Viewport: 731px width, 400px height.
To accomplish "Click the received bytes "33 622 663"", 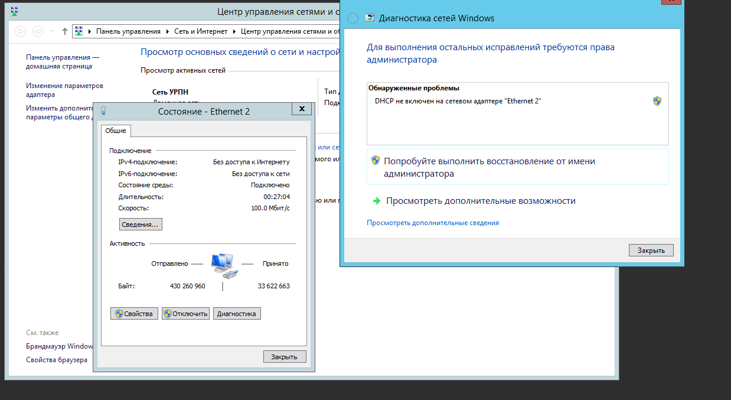I will pos(274,286).
